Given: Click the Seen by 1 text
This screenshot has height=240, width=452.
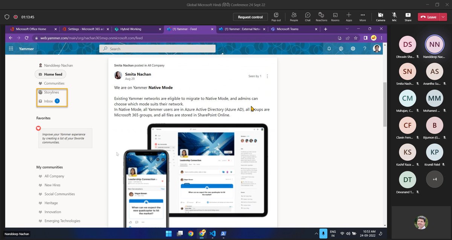Looking at the screenshot, I should coord(255,76).
